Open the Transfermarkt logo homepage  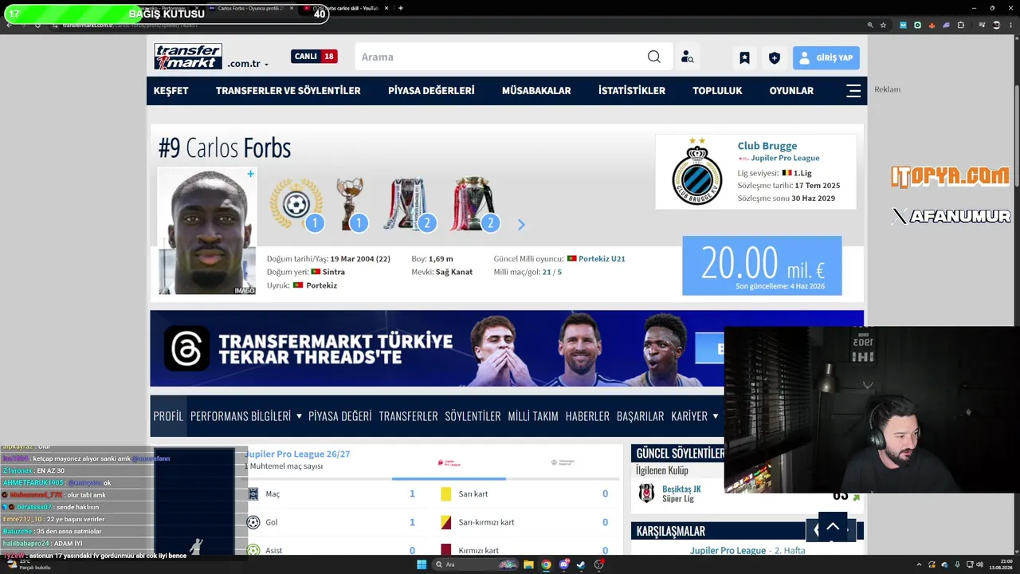click(x=188, y=57)
